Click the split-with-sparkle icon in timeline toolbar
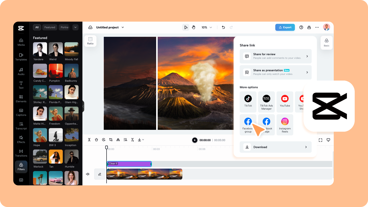This screenshot has height=207, width=368. point(132,140)
